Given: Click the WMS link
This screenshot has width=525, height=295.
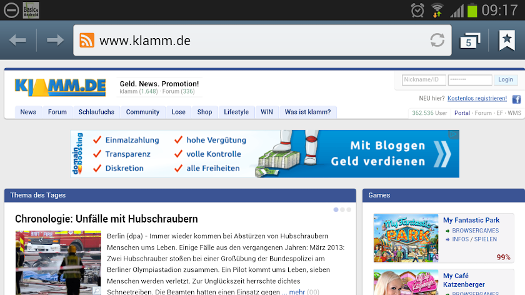Looking at the screenshot, I should (514, 113).
